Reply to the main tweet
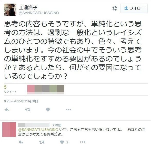The width and height of the screenshot is (151, 146). point(7,110)
